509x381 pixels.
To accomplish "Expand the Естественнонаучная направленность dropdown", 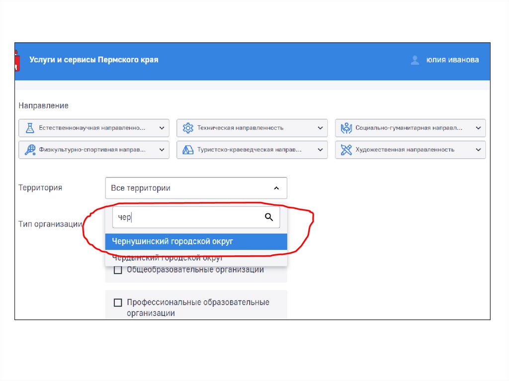I will pos(162,128).
